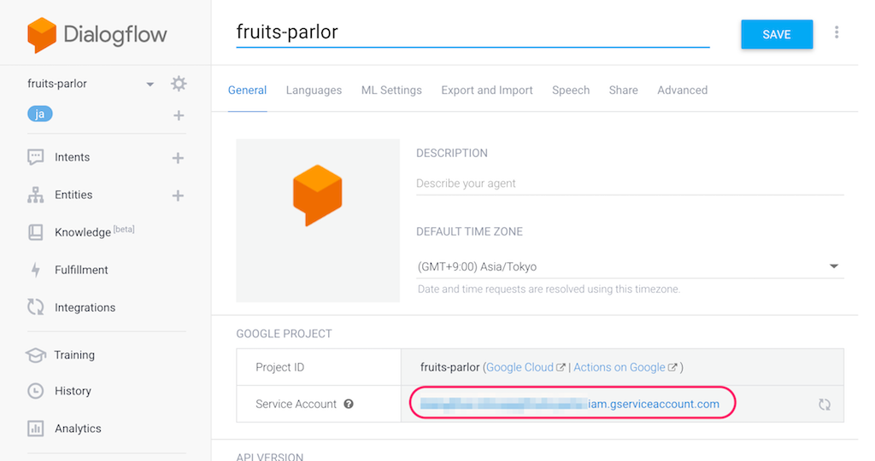Click the Describe your agent field

(630, 184)
